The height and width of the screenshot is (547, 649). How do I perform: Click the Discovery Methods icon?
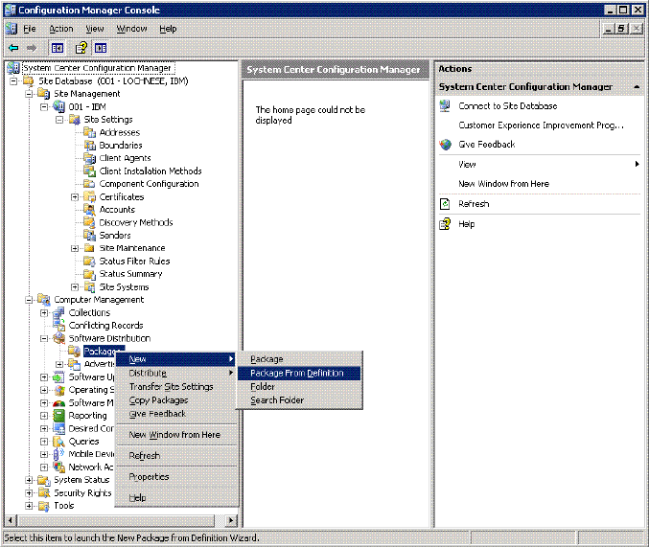coord(89,222)
